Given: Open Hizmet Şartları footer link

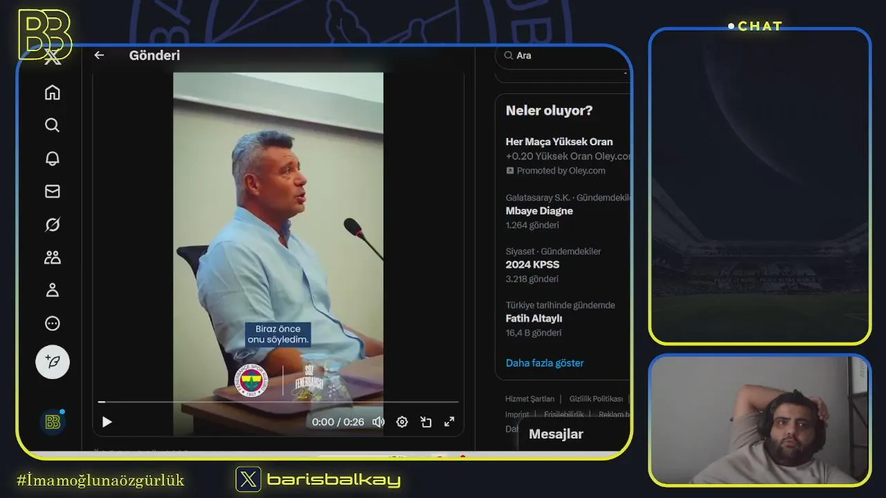Looking at the screenshot, I should 530,399.
